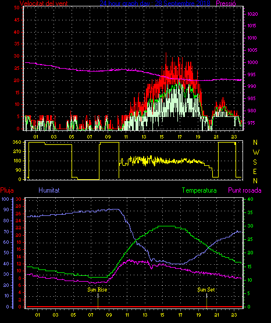This screenshot has width=271, height=323.
Task: Click the 'Pressió' pressure label
Action: click(x=226, y=3)
